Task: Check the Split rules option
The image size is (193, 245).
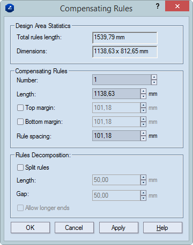Action: (x=20, y=167)
